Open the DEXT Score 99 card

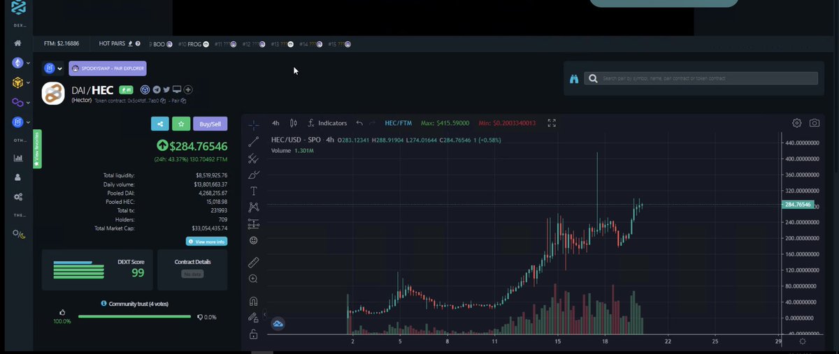click(96, 270)
